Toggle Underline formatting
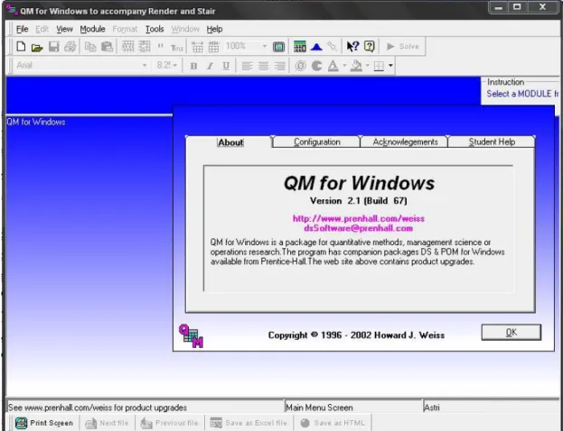 pos(226,66)
